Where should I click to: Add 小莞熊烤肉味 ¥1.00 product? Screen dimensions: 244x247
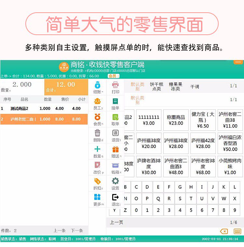pyautogui.click(x=230, y=167)
